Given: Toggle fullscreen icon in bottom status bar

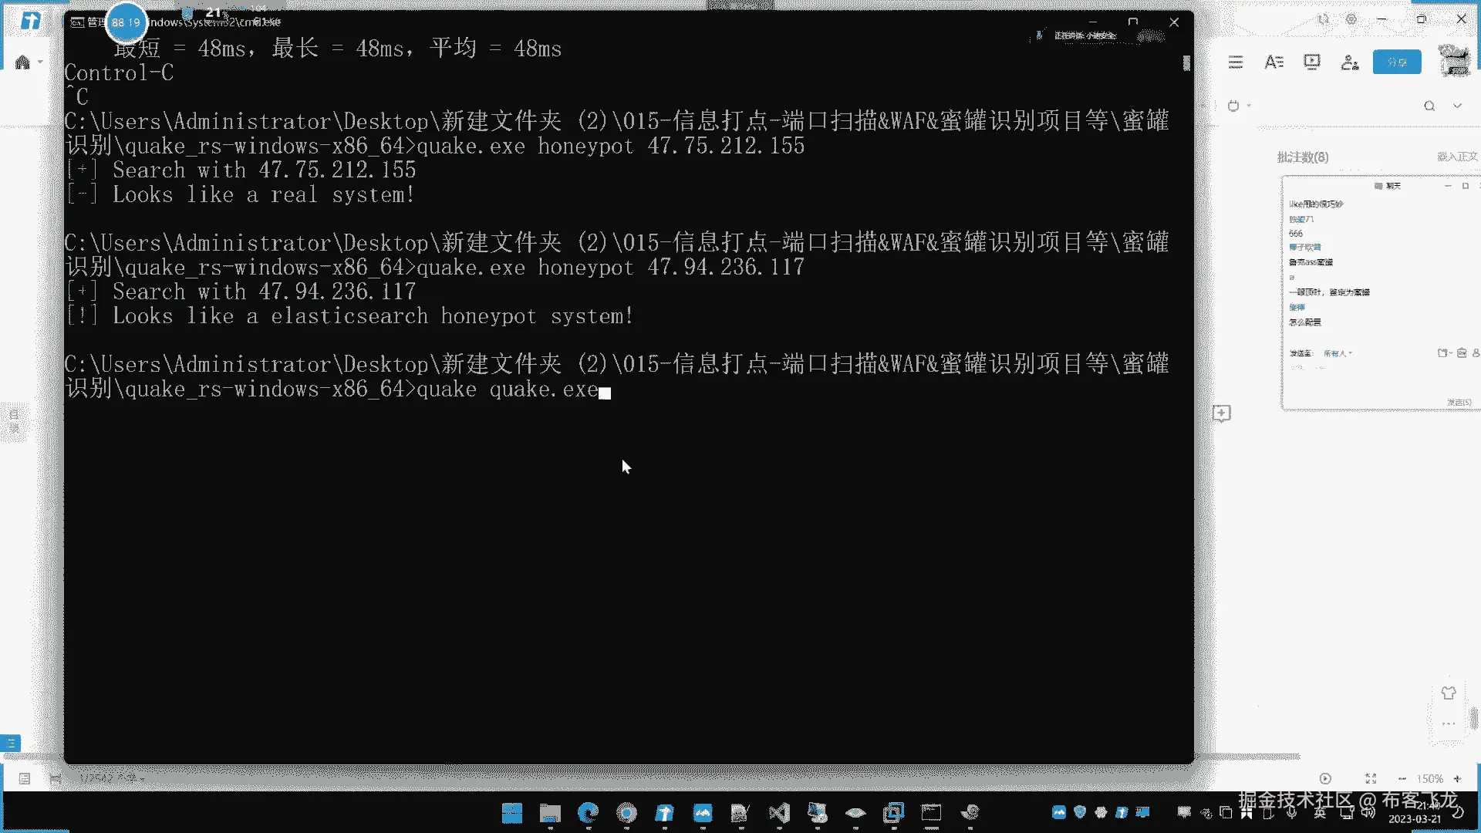Looking at the screenshot, I should [x=1371, y=779].
